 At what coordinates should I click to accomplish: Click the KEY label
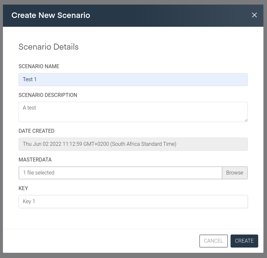tap(23, 189)
